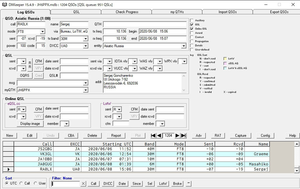
Task: Sort log by User radio button
Action: 35,183
